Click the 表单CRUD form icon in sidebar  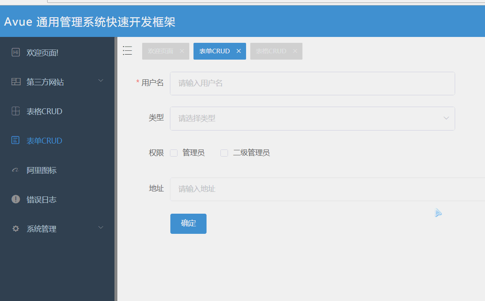point(16,141)
